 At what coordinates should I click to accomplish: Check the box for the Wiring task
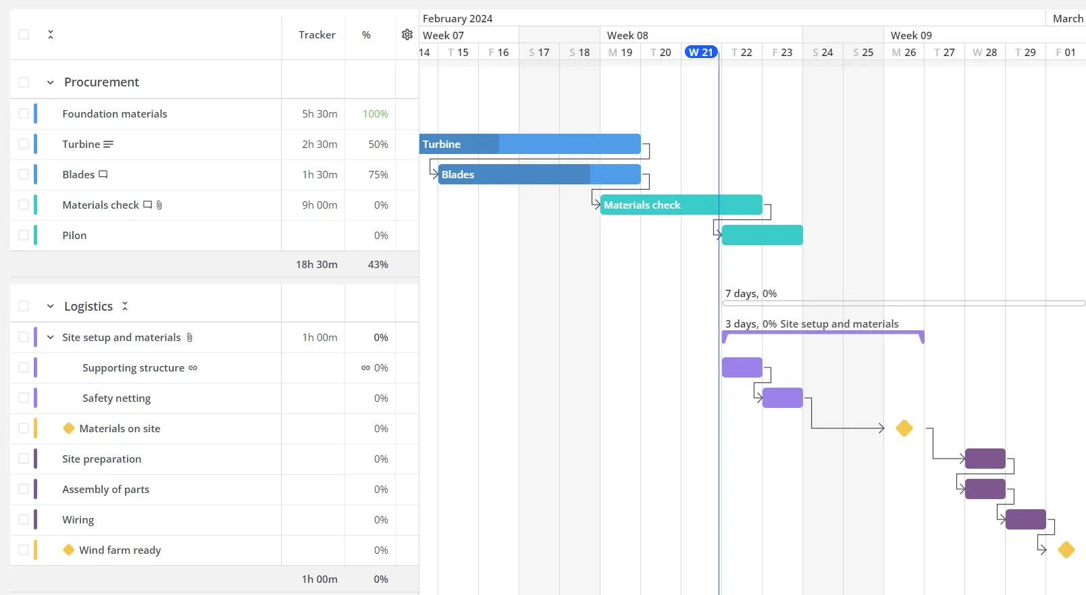pyautogui.click(x=24, y=520)
